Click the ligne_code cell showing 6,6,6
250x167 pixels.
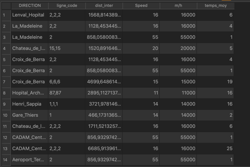coord(67,82)
